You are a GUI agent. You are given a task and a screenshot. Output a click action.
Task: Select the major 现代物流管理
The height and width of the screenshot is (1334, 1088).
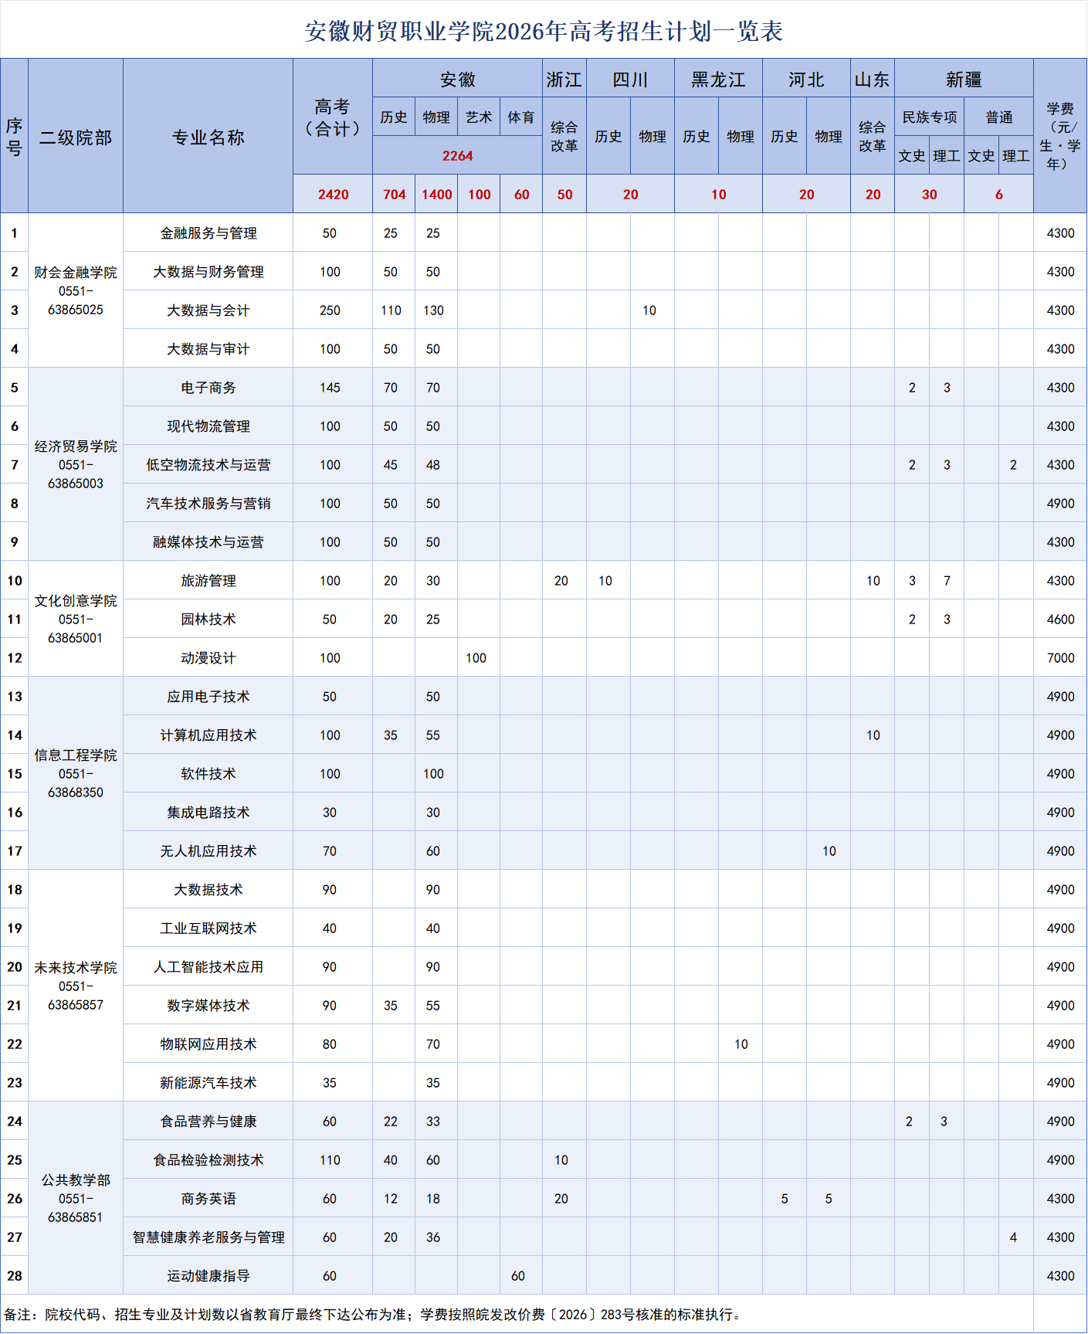pyautogui.click(x=208, y=426)
